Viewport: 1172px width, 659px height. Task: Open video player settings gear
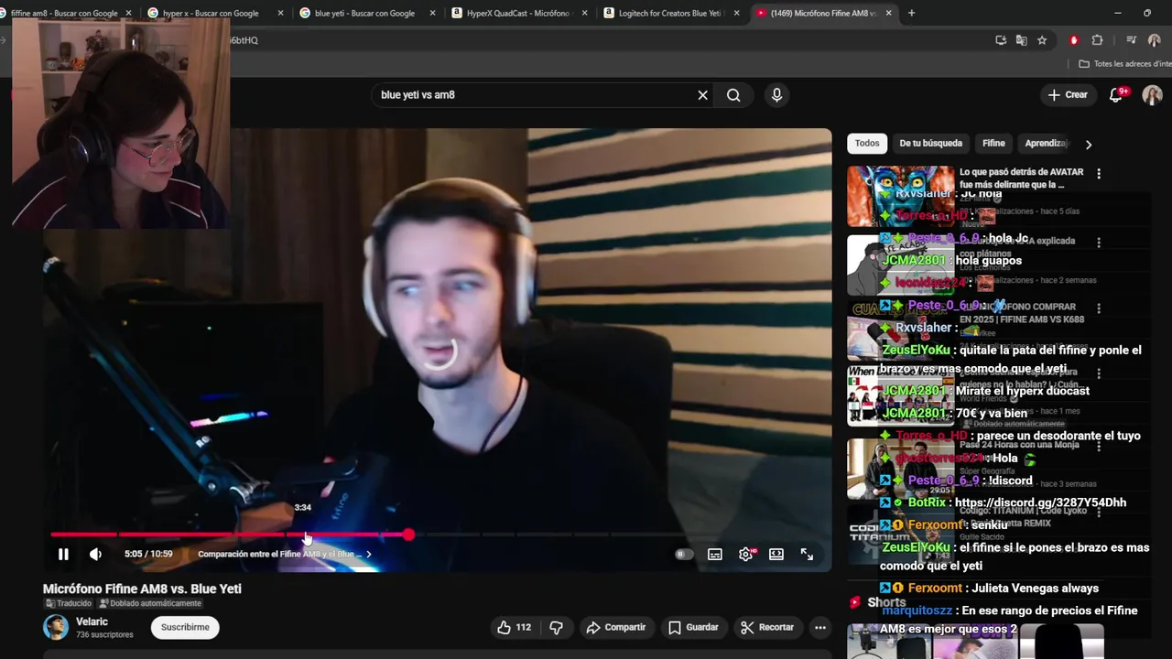point(746,554)
